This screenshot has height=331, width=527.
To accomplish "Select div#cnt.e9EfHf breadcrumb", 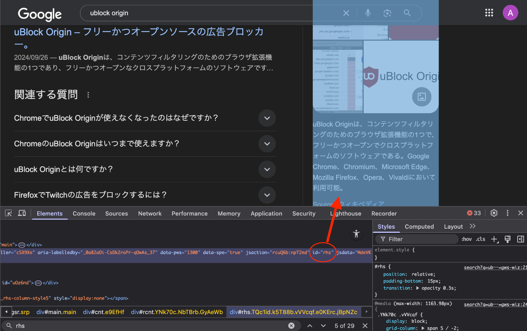I will tap(104, 312).
